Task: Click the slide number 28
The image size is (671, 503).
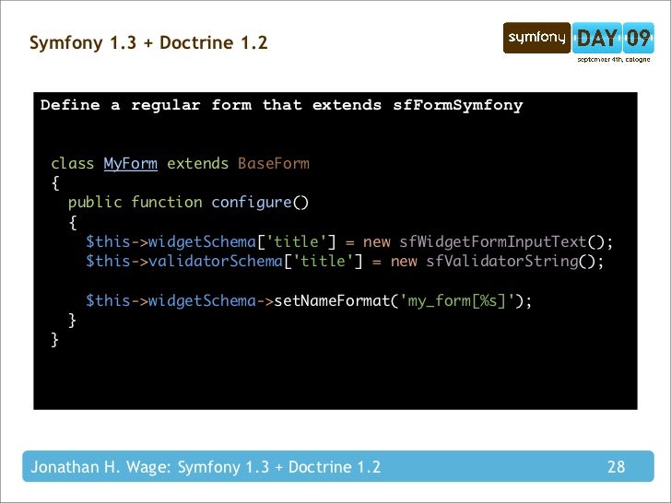Action: coord(616,467)
